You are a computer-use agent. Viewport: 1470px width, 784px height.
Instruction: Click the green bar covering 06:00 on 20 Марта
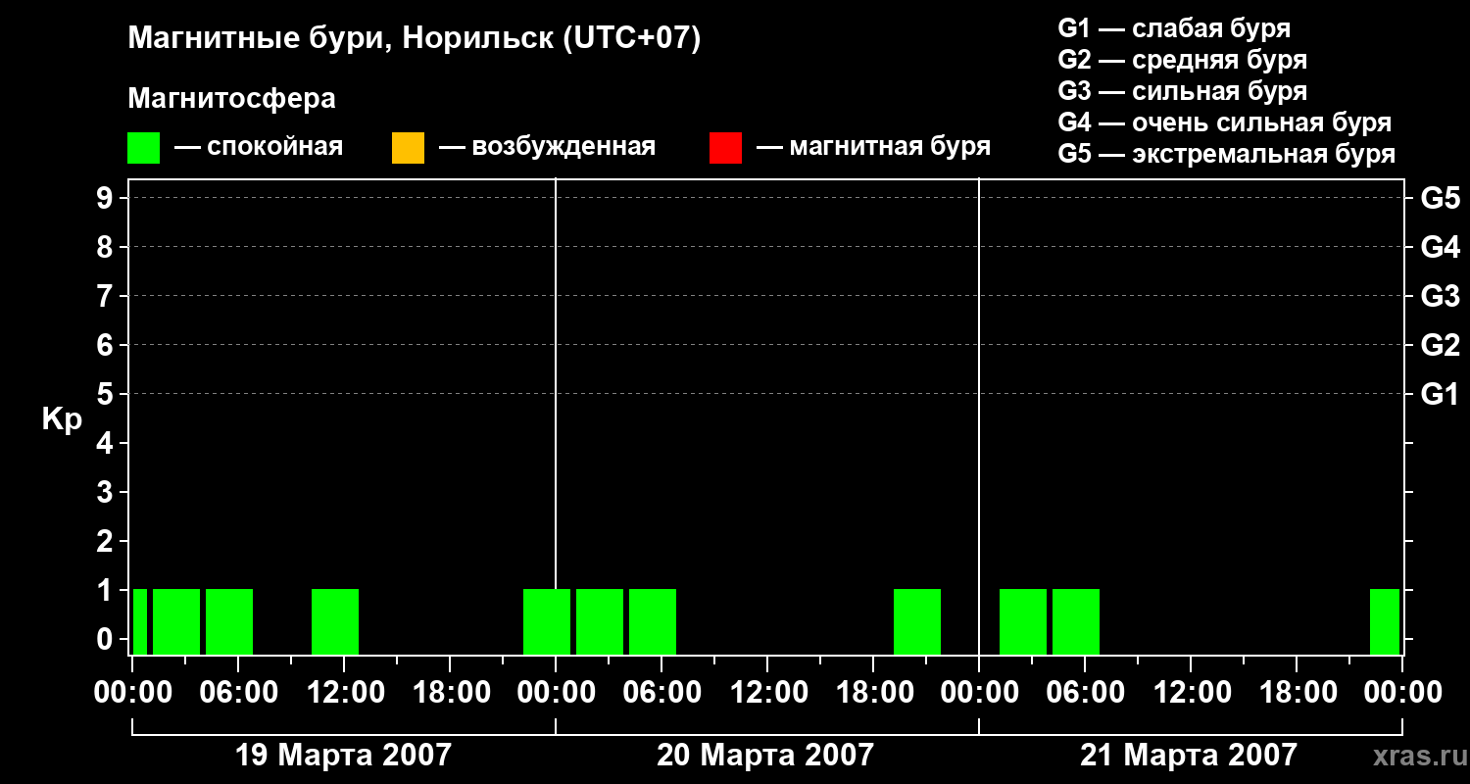(x=653, y=621)
